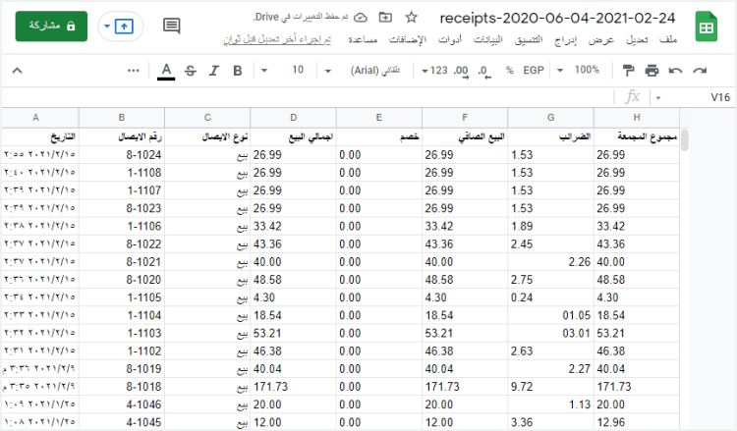
Task: Open the Help menu (مساعدة)
Action: click(x=363, y=39)
